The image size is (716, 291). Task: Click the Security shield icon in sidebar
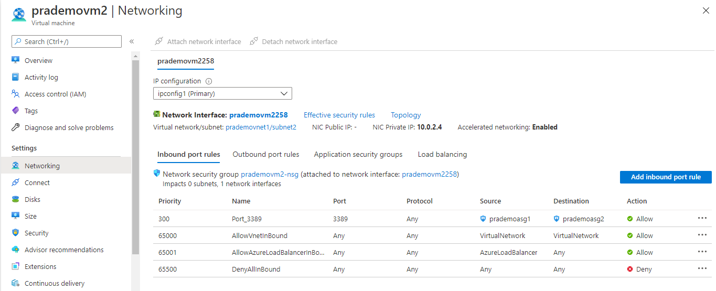click(x=15, y=233)
